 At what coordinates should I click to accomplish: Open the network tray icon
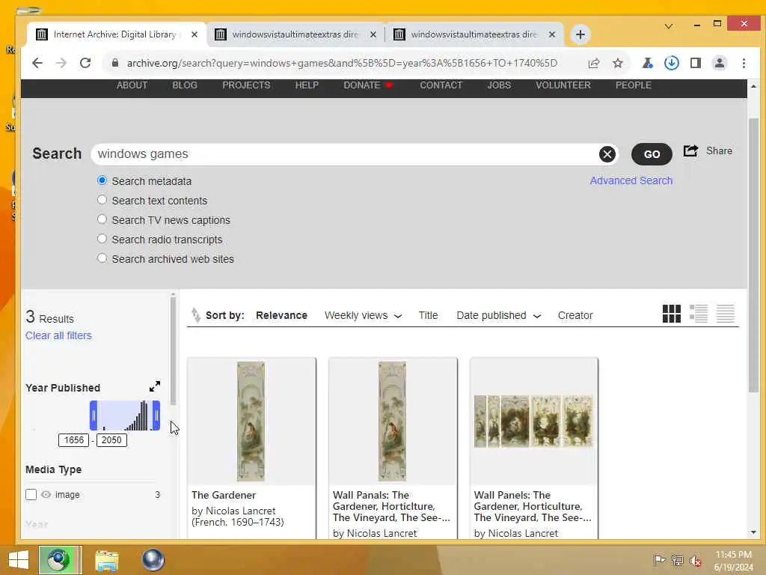tap(677, 560)
